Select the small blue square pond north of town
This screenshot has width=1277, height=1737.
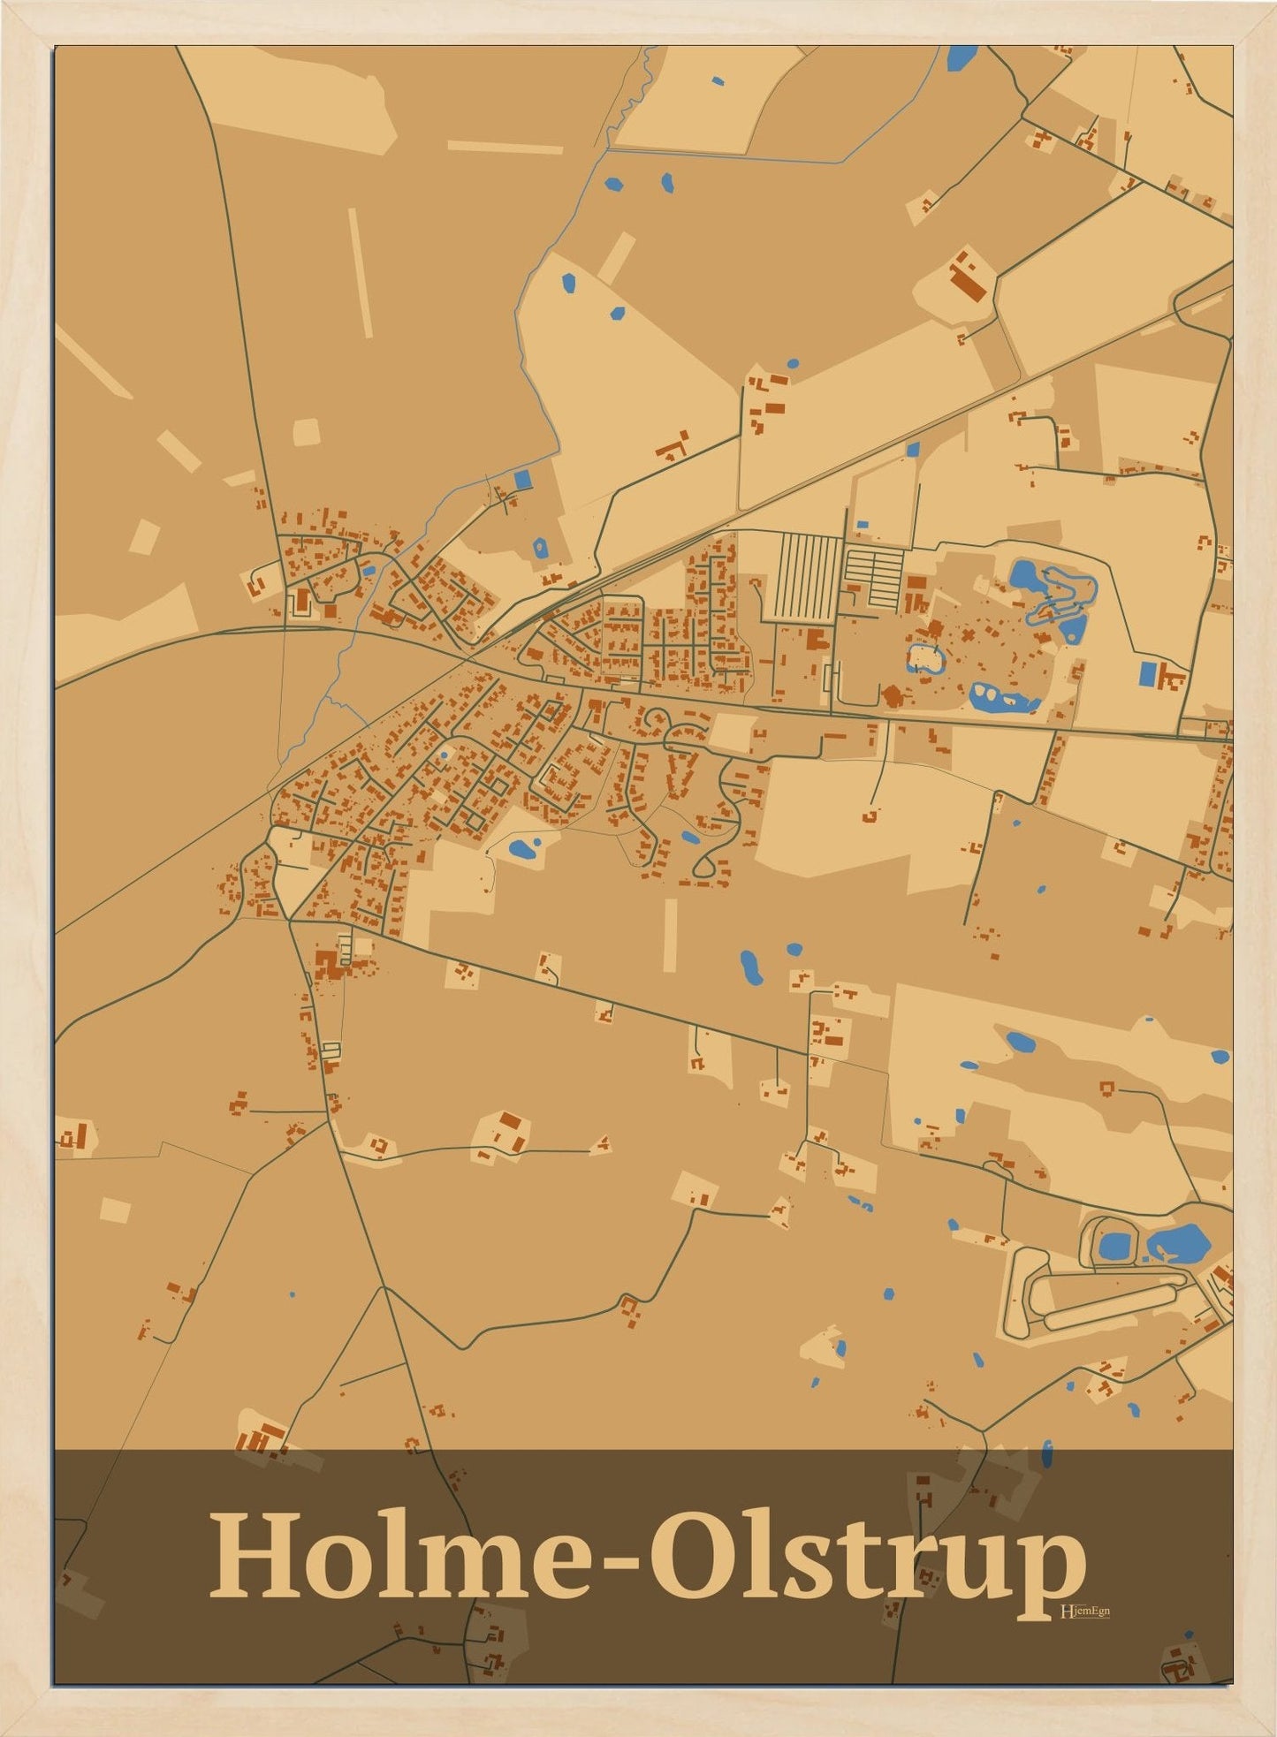[x=523, y=480]
